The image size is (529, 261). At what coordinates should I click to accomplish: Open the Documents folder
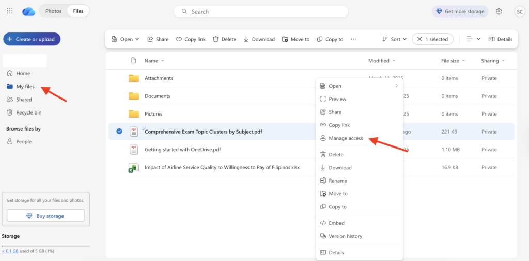[x=158, y=96]
